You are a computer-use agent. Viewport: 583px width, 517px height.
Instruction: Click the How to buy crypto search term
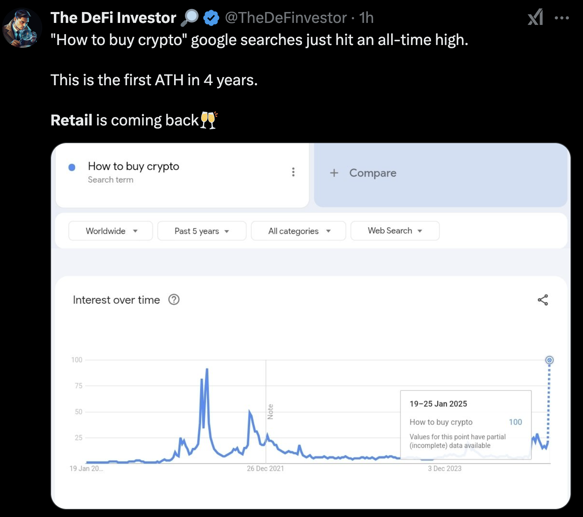133,166
